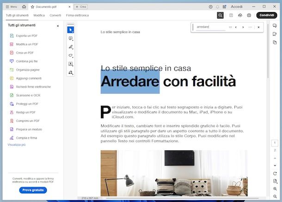Close the Tutti gli strumenti panel

point(58,26)
